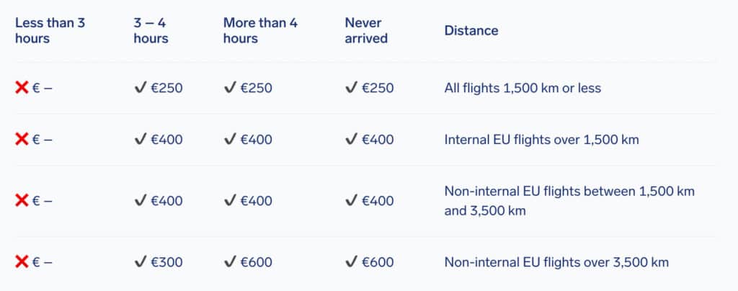Screen dimensions: 738x291
Task: Click 'Internal EU flights over 1,500 km' text
Action: (541, 140)
